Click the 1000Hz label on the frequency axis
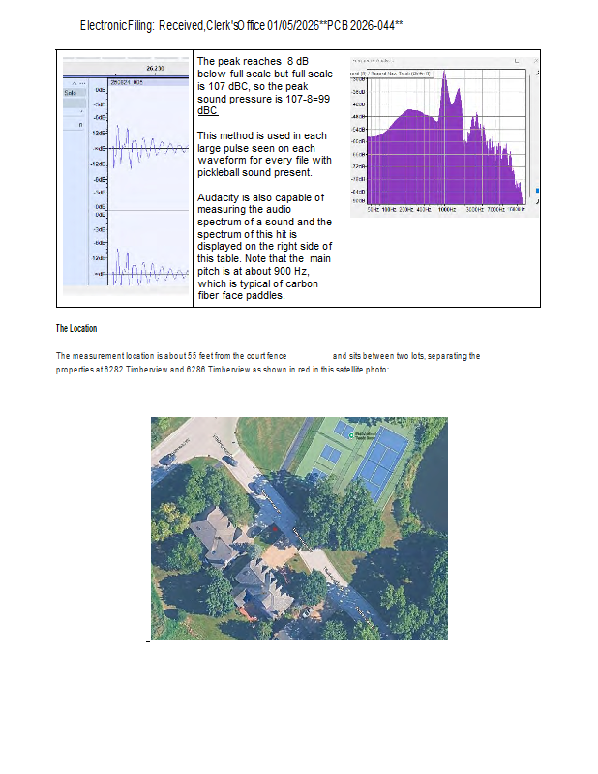598x774 pixels. [x=446, y=208]
